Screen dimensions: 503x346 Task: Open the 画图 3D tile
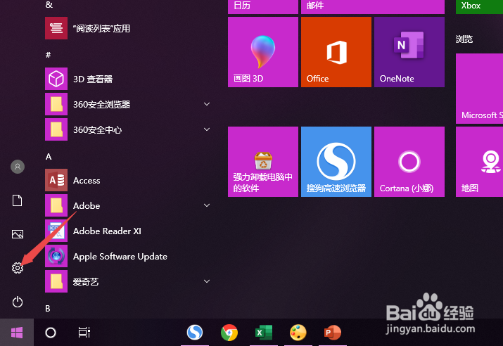(262, 52)
